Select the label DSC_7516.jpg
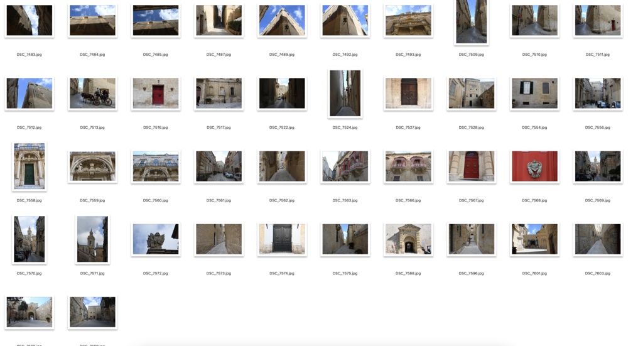This screenshot has height=346, width=643. (156, 127)
